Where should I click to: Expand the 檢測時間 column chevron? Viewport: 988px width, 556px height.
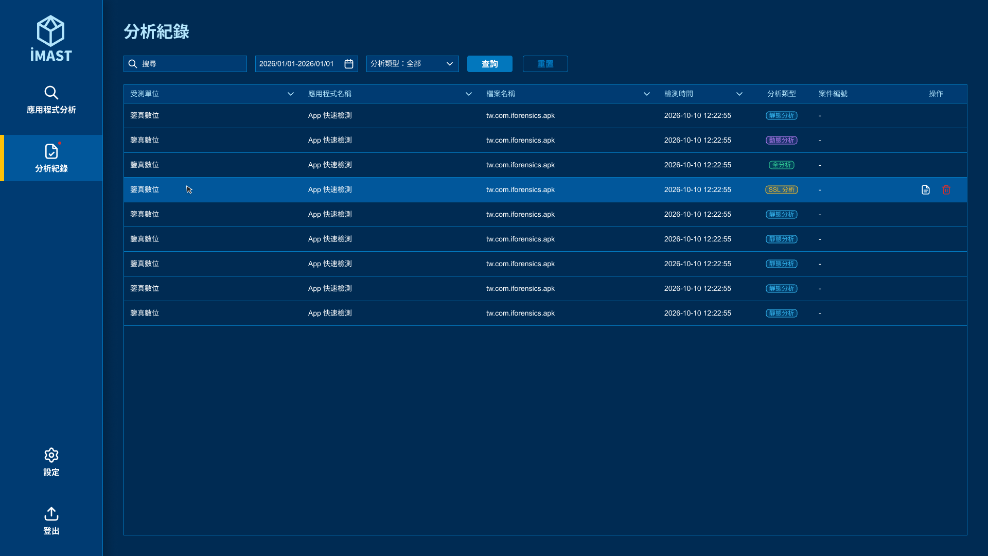(x=739, y=94)
